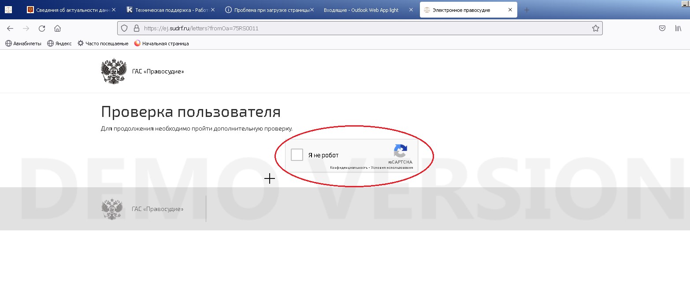Switch to the "Техническая поддержка" tab
The height and width of the screenshot is (291, 690).
tap(167, 10)
